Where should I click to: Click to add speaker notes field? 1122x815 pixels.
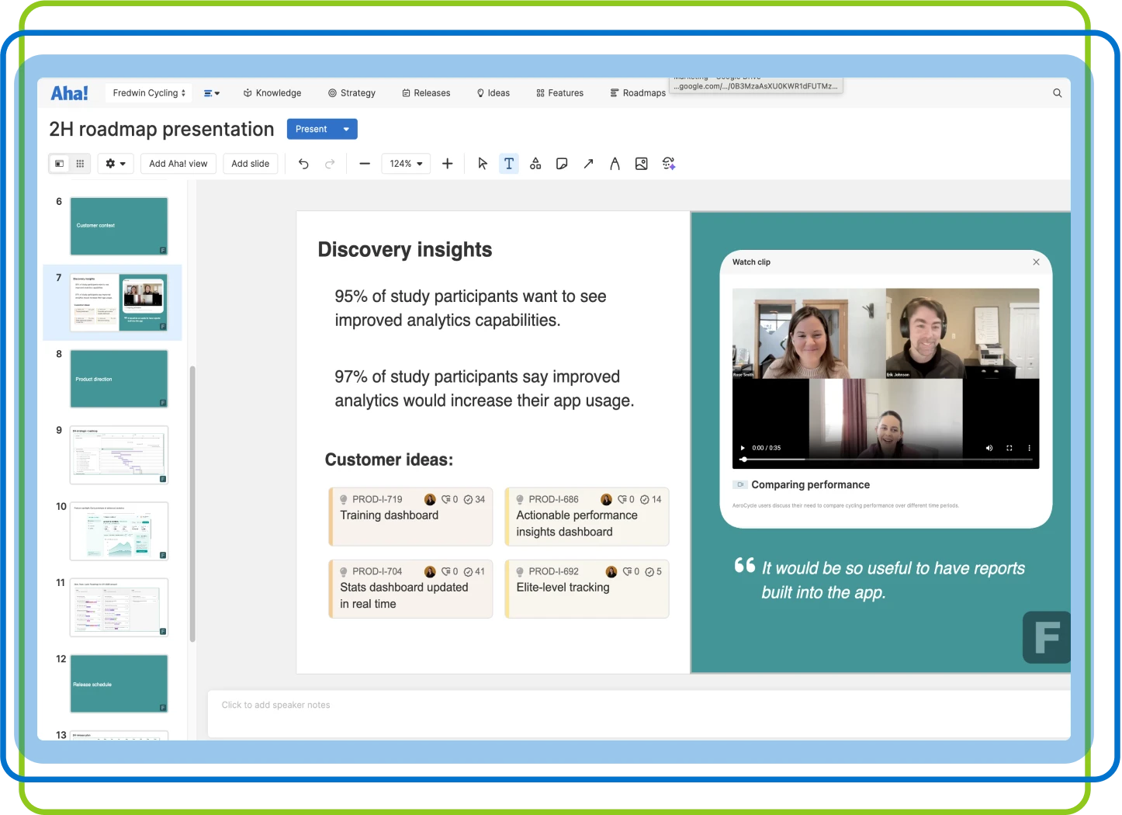pos(639,713)
